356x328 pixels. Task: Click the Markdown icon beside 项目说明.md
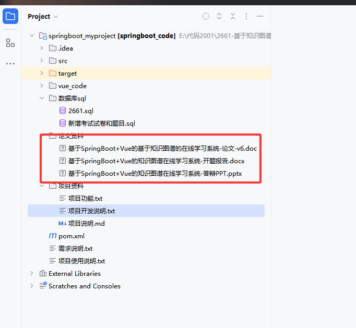tap(63, 223)
